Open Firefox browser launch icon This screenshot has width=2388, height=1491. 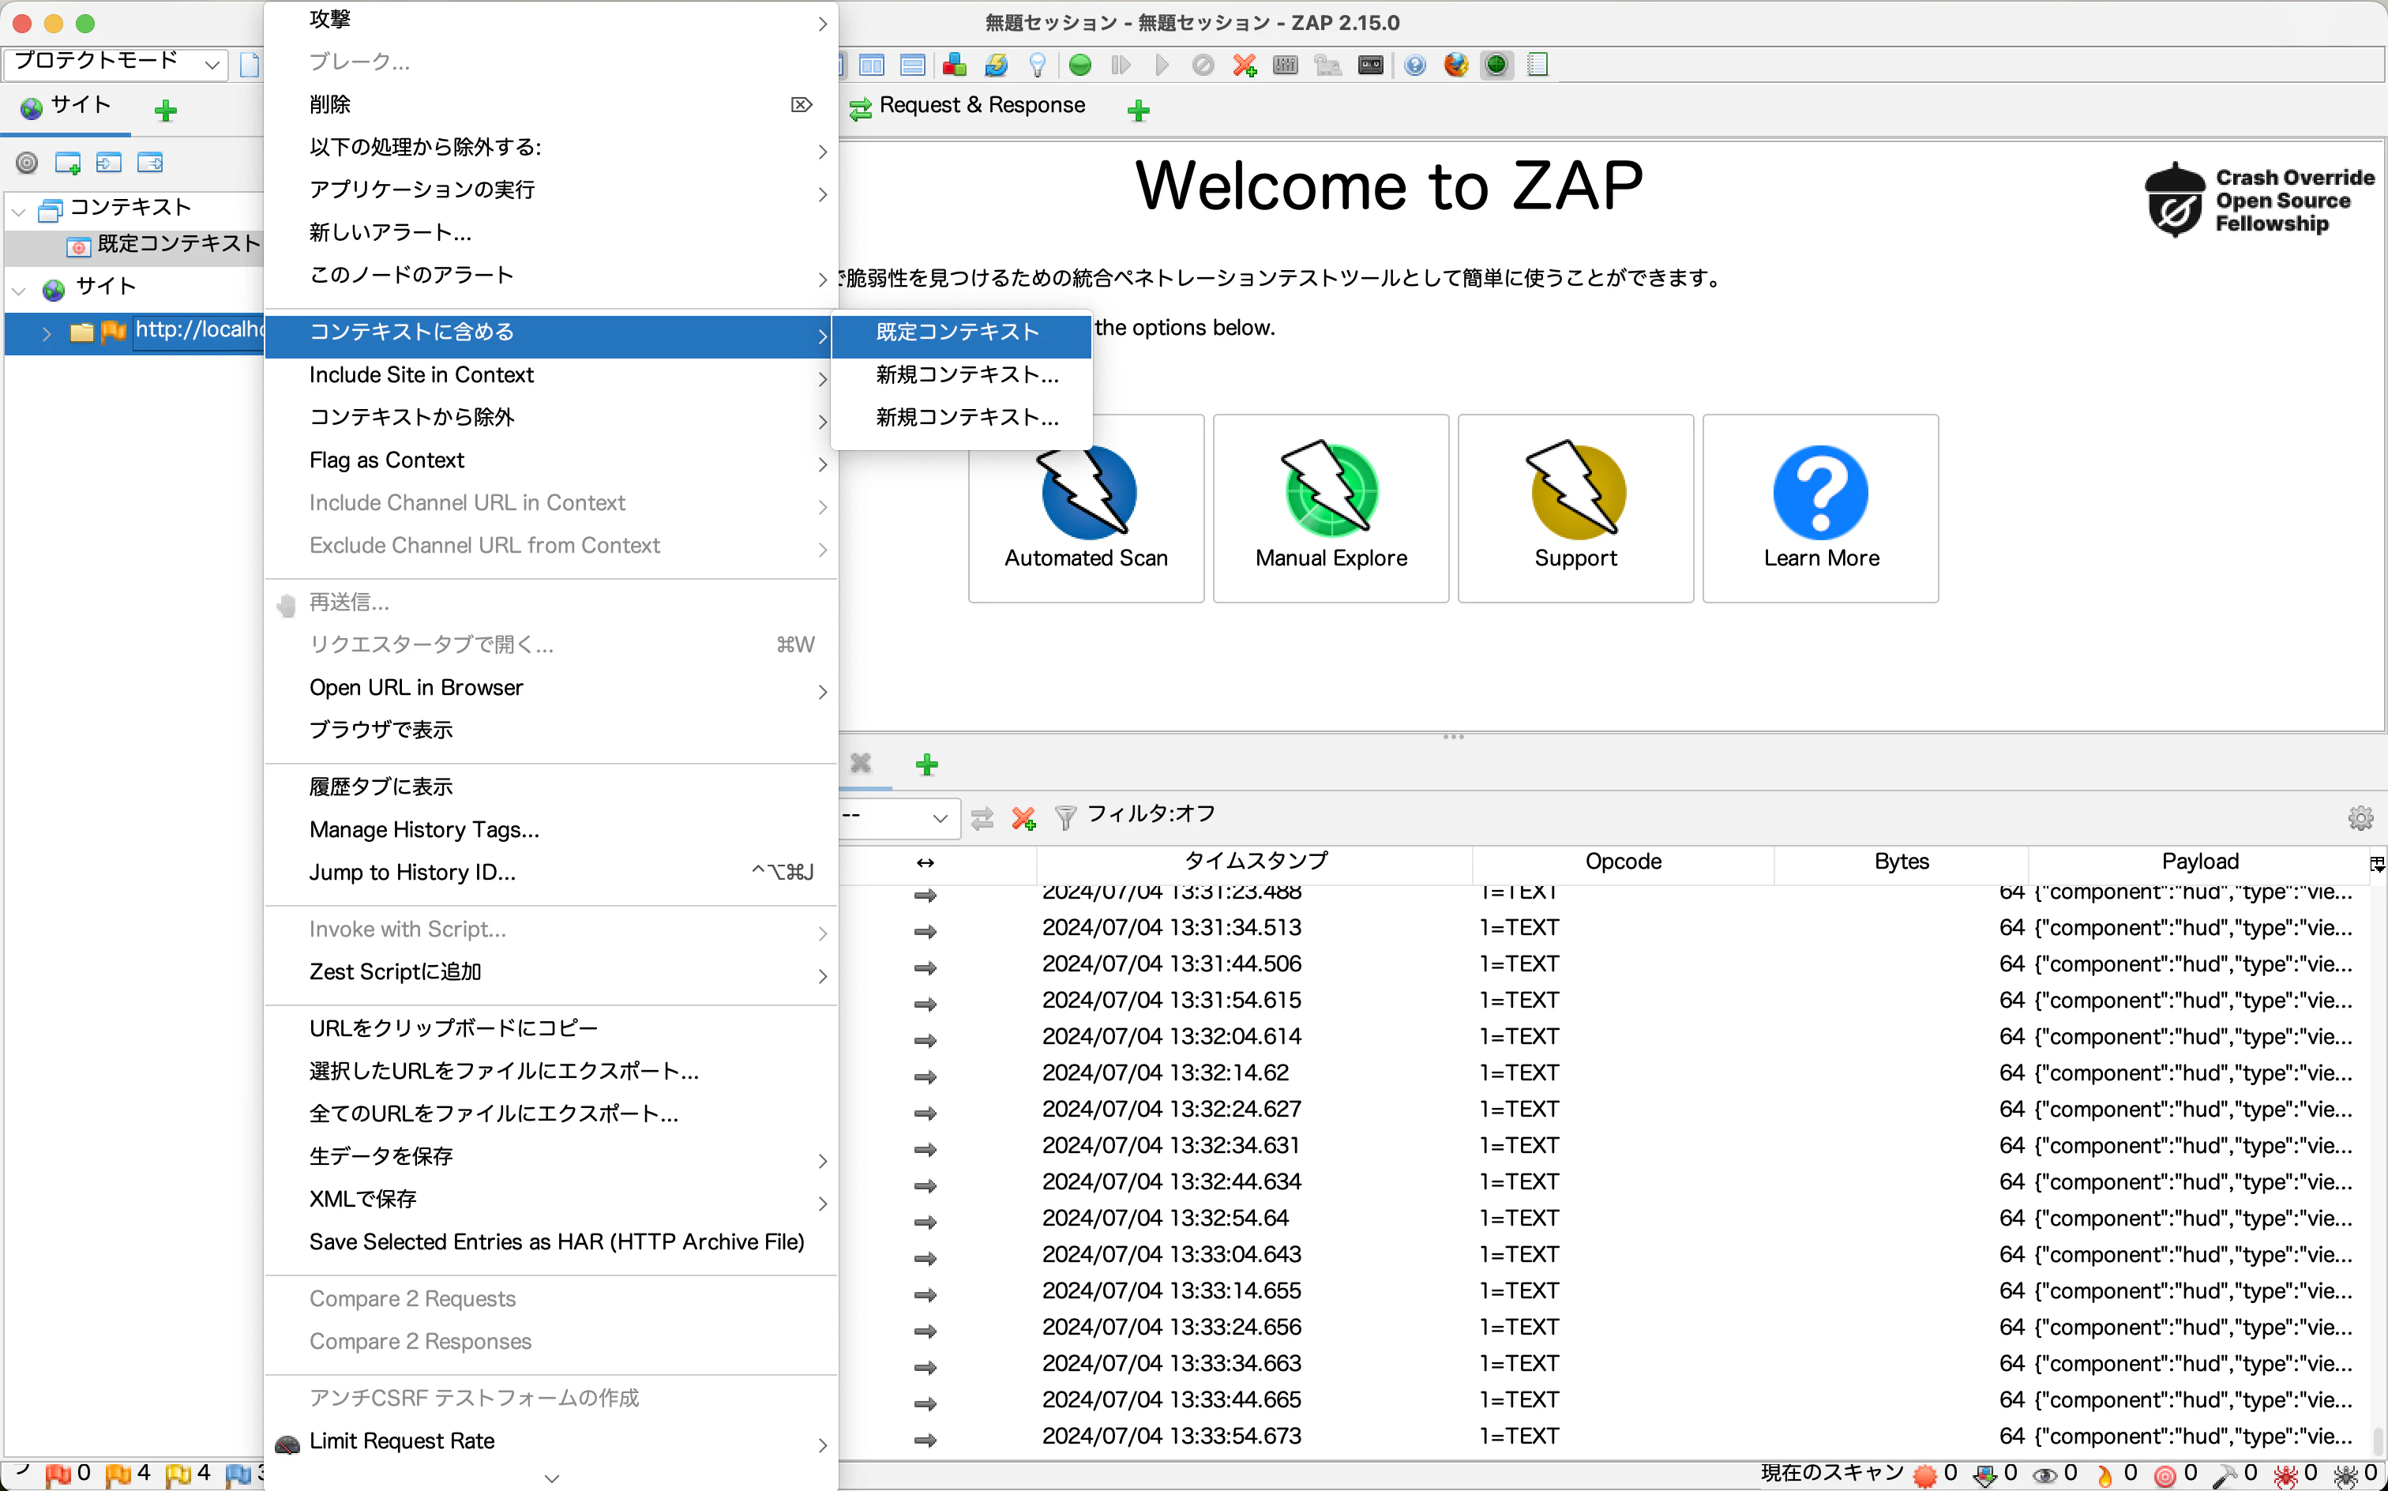[1455, 65]
